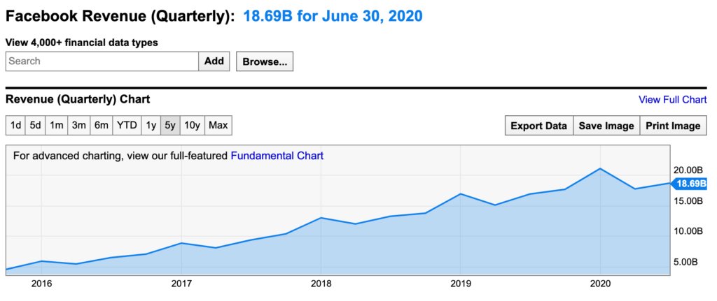Switch chart to 3m range
This screenshot has height=301, width=717.
click(79, 126)
